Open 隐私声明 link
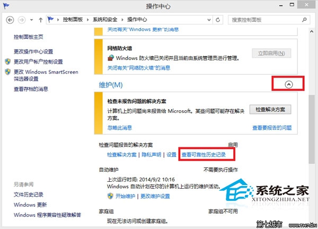The image size is (318, 229). pyautogui.click(x=151, y=155)
